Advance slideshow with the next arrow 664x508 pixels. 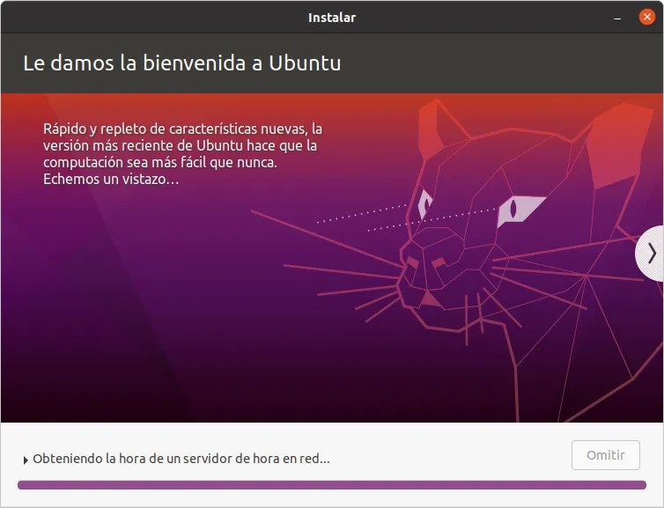651,254
